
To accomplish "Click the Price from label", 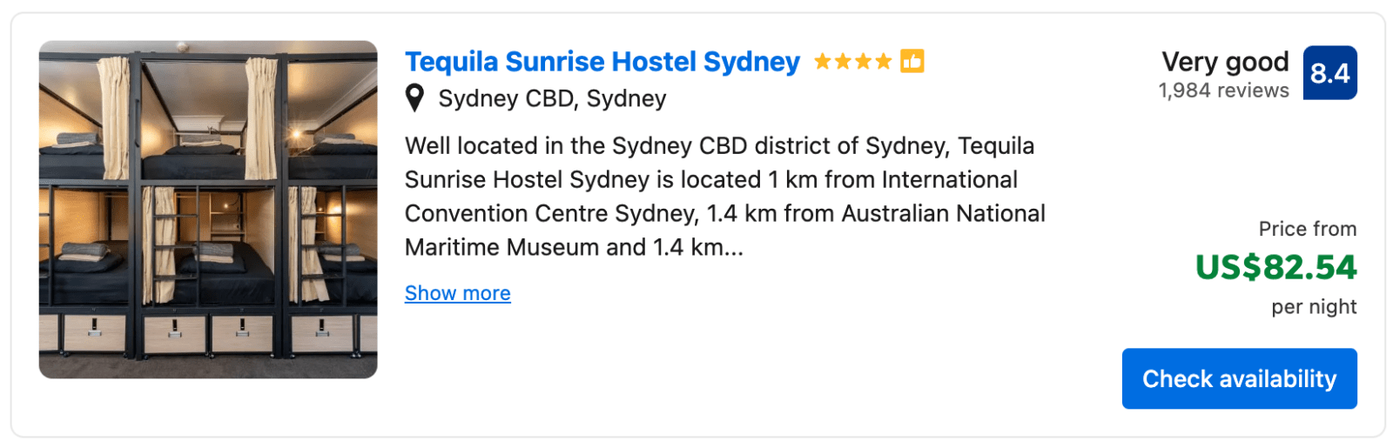I will pos(1308,229).
